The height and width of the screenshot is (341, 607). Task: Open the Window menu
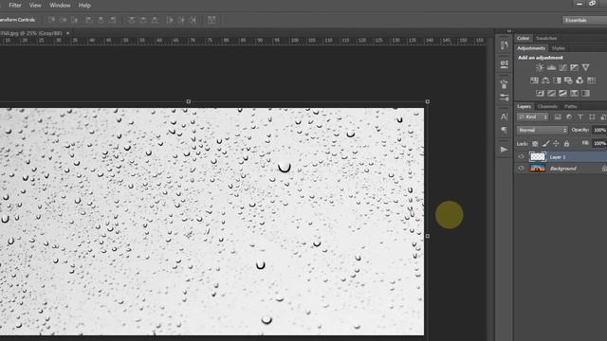60,6
